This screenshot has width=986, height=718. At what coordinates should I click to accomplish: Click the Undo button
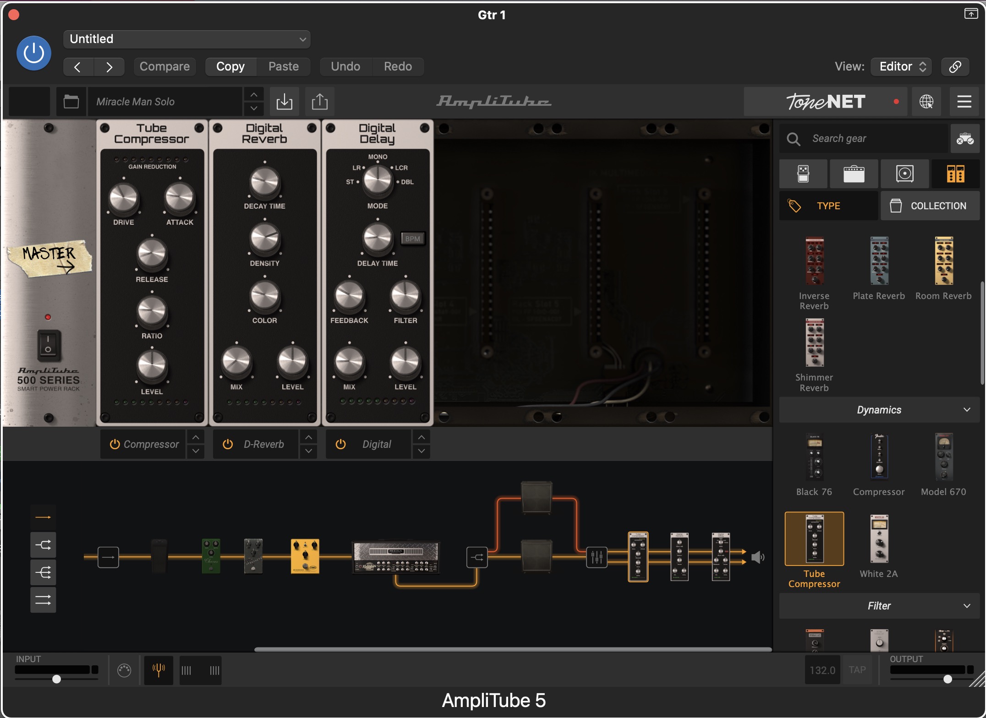point(345,67)
